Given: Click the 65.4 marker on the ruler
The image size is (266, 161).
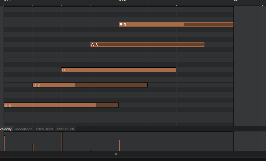Looking at the screenshot, I should pyautogui.click(x=122, y=1).
